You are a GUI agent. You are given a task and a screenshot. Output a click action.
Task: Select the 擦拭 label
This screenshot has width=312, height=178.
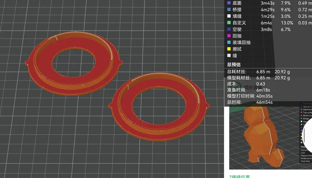click(237, 49)
